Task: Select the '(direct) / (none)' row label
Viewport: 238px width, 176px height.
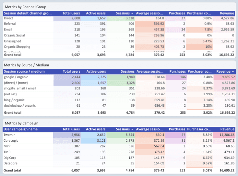Action: click(16, 83)
